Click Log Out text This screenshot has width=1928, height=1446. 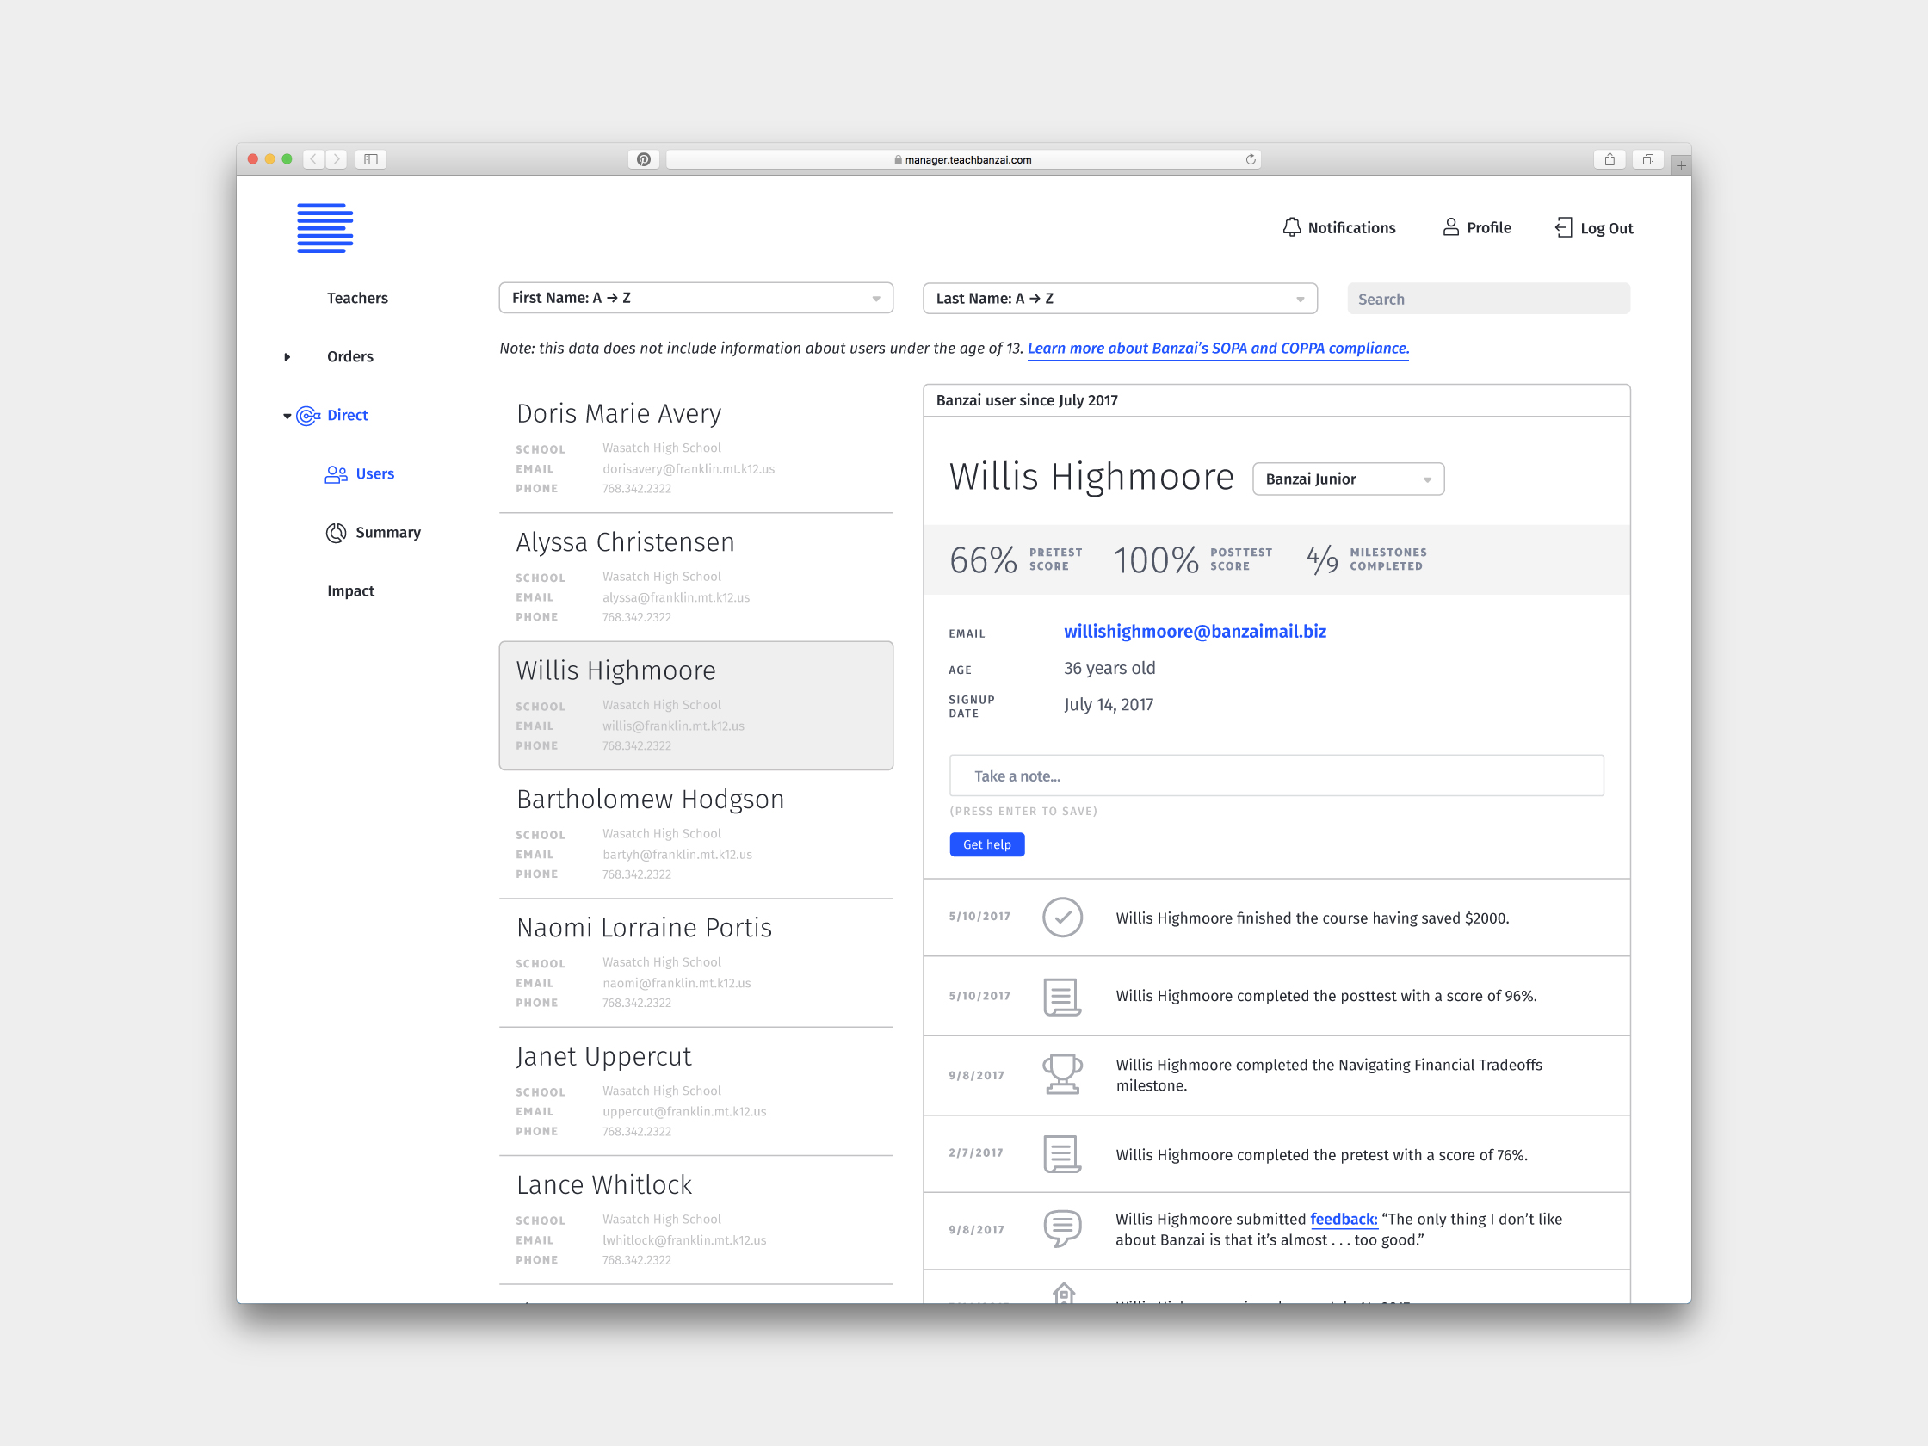point(1606,228)
